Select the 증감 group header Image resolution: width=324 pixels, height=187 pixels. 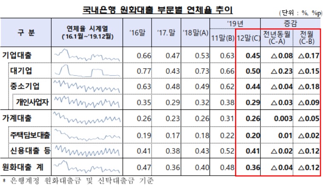click(x=290, y=23)
